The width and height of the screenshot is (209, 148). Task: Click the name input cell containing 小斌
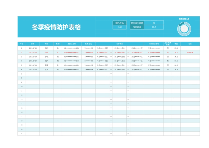click(119, 27)
